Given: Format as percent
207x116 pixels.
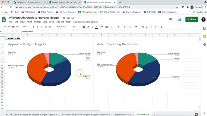Looking at the screenshot, I should 38,27.
